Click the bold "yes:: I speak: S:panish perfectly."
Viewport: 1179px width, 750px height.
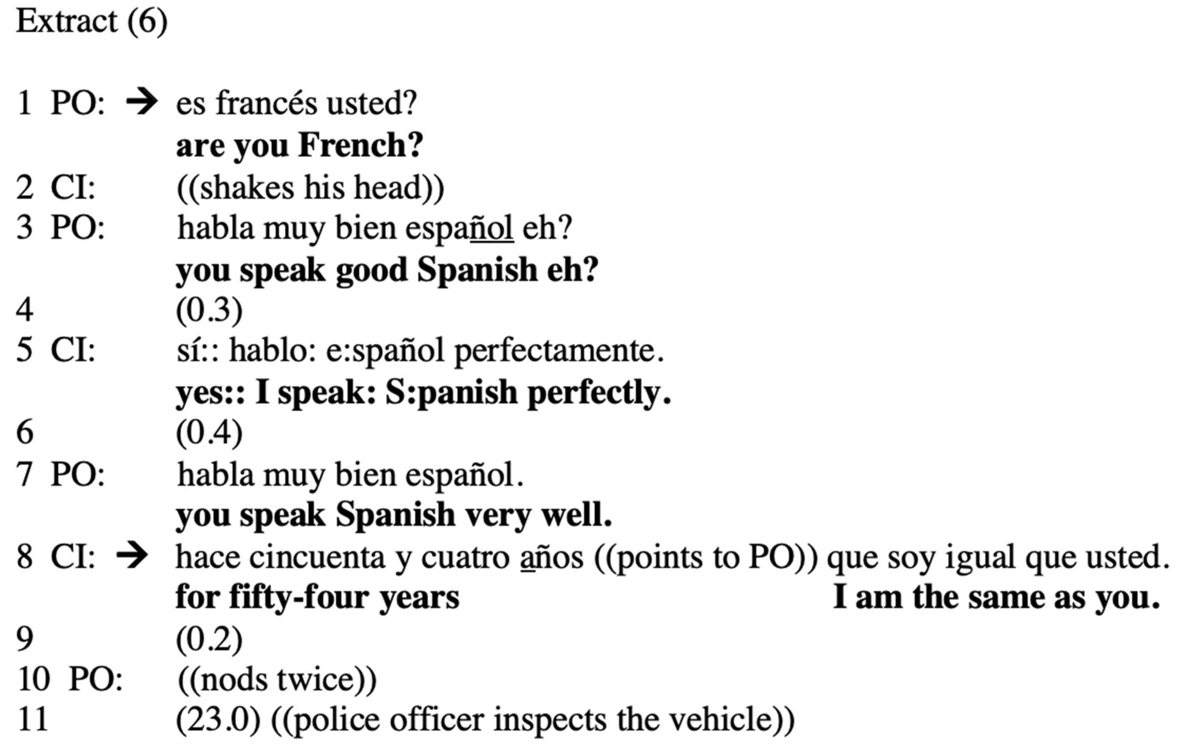coord(423,393)
